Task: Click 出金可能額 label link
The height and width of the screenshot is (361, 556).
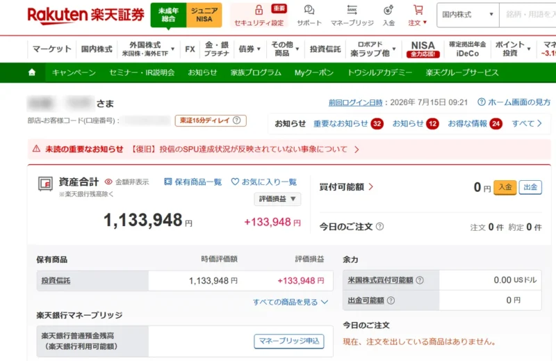Action: [366, 300]
